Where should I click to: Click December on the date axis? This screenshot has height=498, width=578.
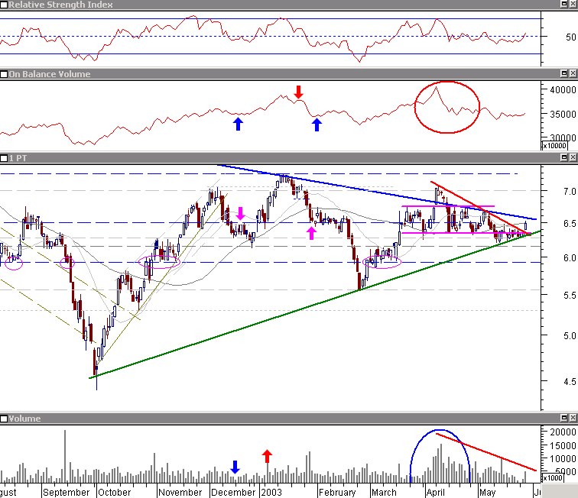click(x=233, y=493)
